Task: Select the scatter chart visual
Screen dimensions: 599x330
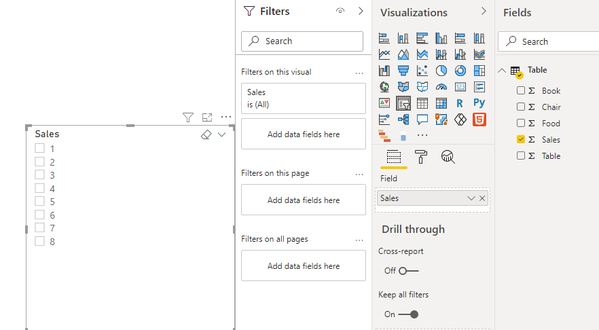Action: pyautogui.click(x=422, y=71)
